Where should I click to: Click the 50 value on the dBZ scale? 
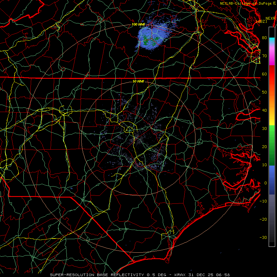tap(264, 92)
